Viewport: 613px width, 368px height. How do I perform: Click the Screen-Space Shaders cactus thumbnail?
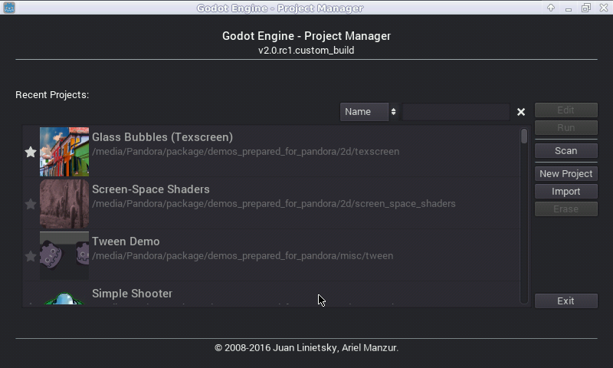coord(64,204)
